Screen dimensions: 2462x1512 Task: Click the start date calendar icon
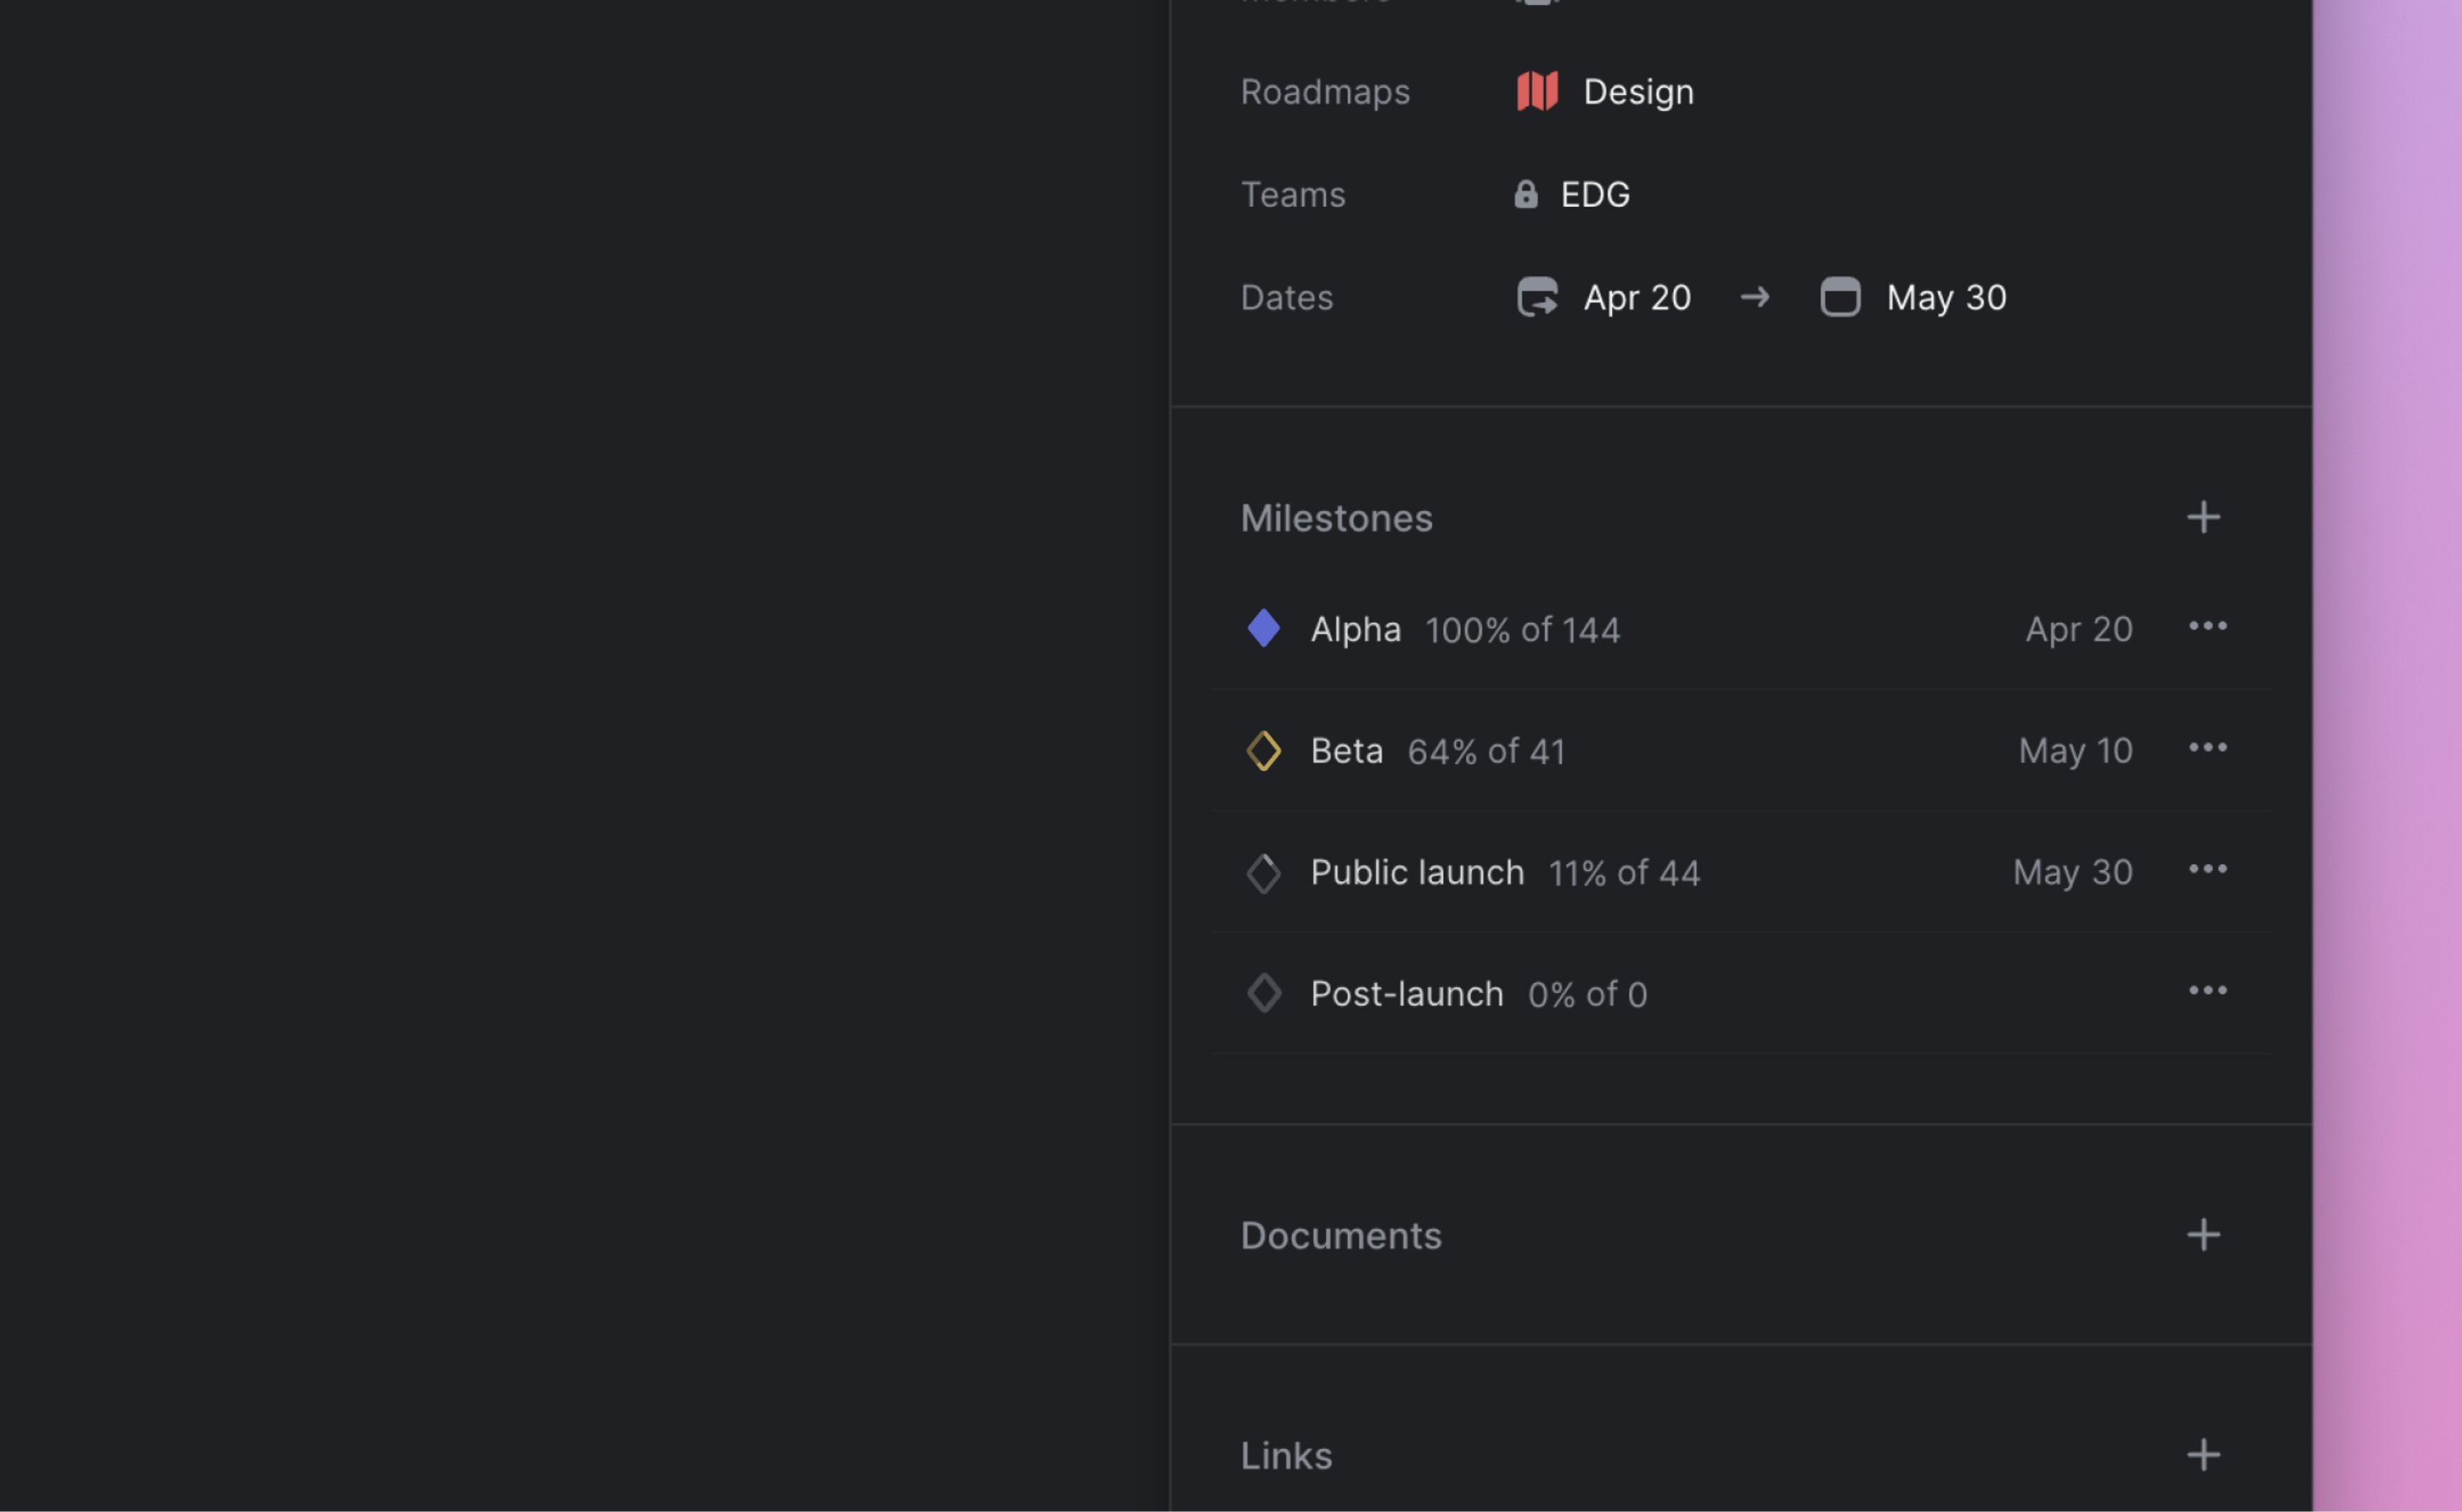(1537, 297)
